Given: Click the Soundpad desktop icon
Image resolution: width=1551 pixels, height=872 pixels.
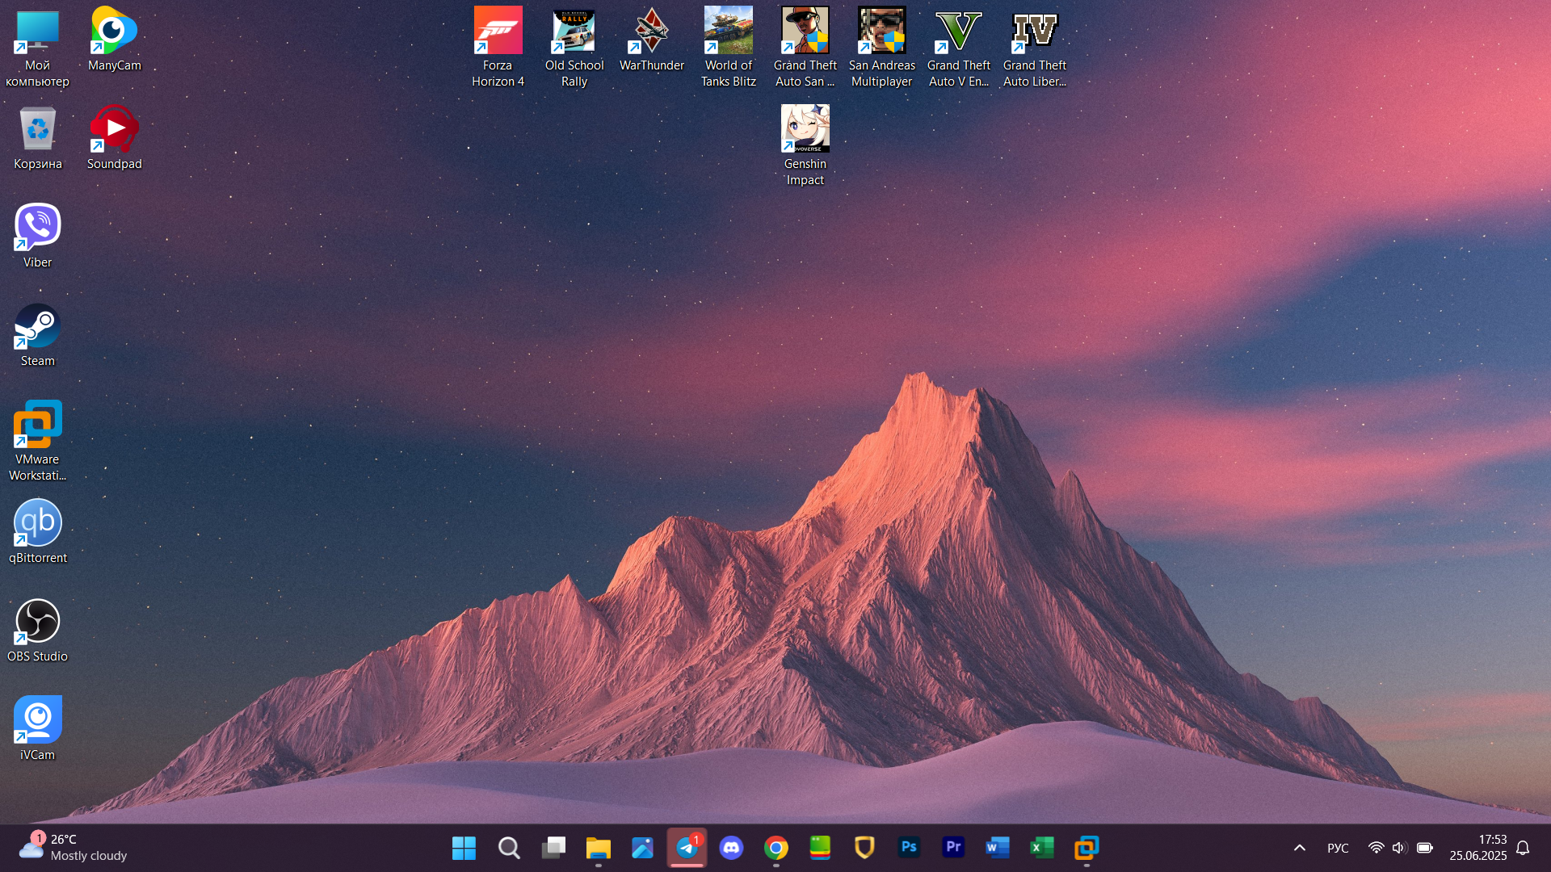Looking at the screenshot, I should click(114, 130).
